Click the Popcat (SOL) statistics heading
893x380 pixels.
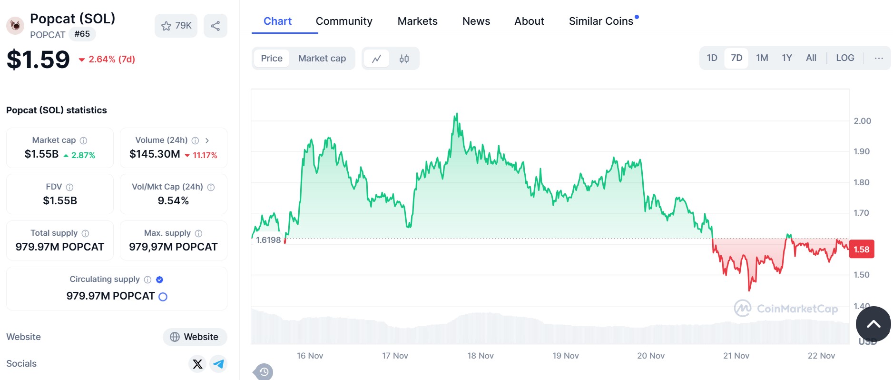[x=57, y=110]
